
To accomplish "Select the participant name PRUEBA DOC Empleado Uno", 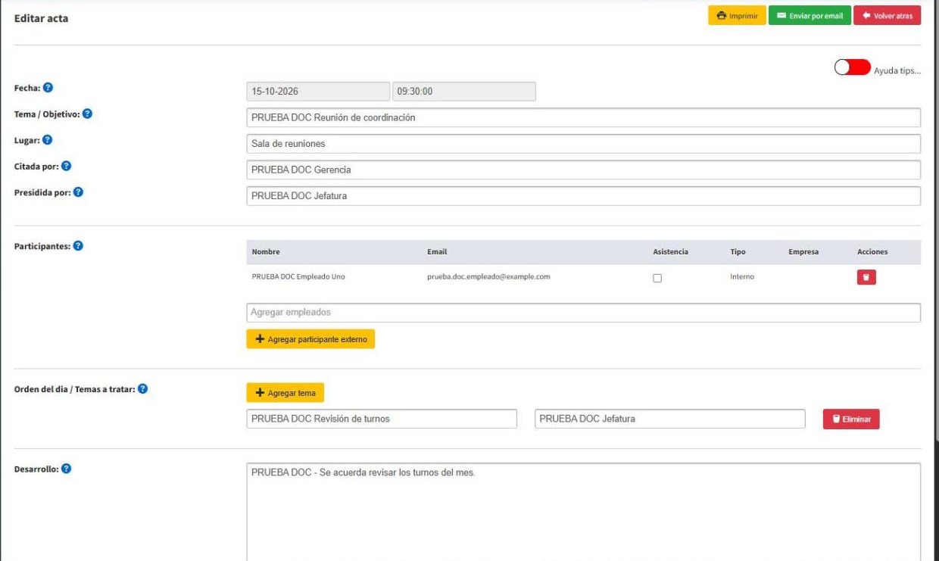I will (x=298, y=277).
